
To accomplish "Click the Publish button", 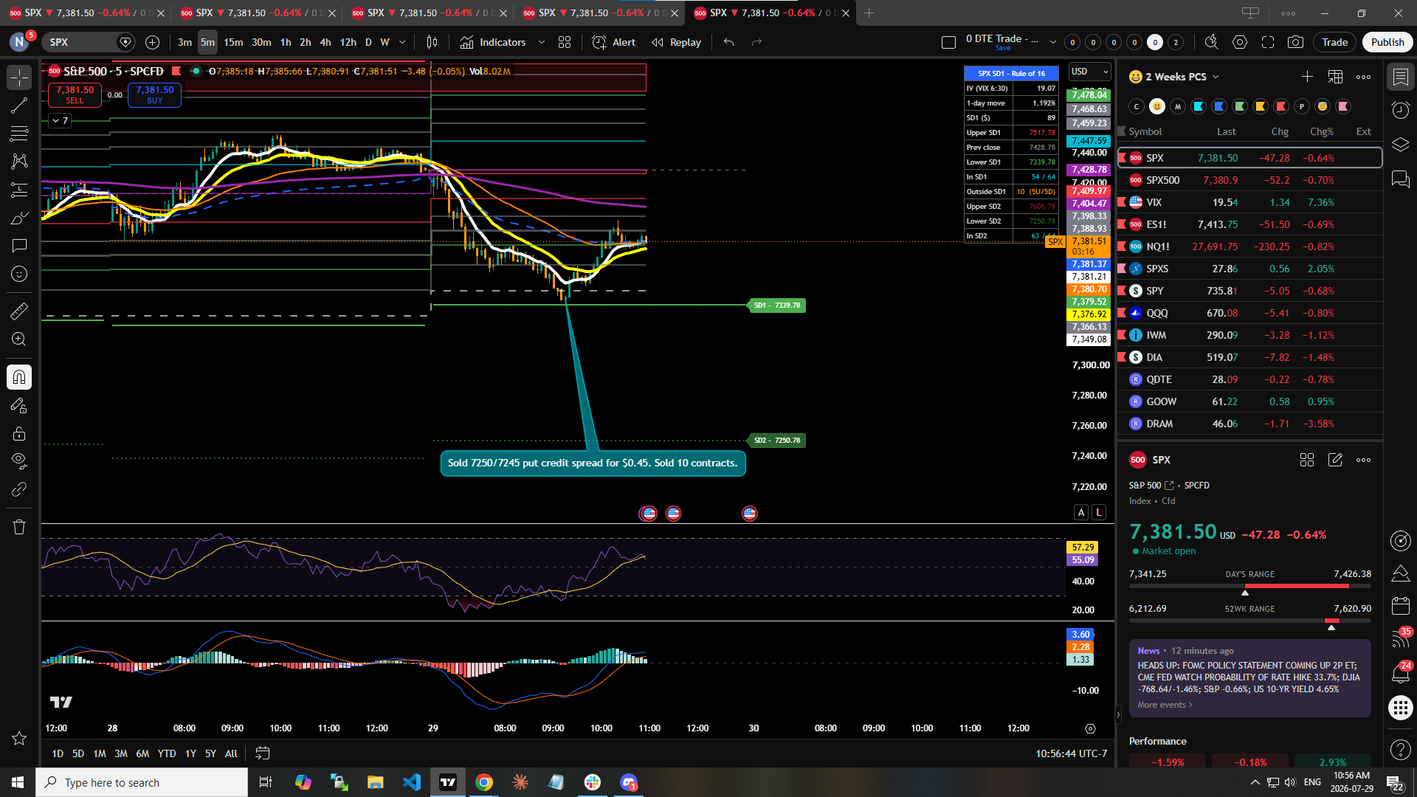I will click(x=1387, y=42).
